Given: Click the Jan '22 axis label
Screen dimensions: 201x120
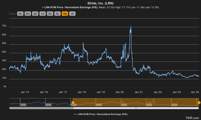Looking at the screenshot, I should click(x=158, y=92).
